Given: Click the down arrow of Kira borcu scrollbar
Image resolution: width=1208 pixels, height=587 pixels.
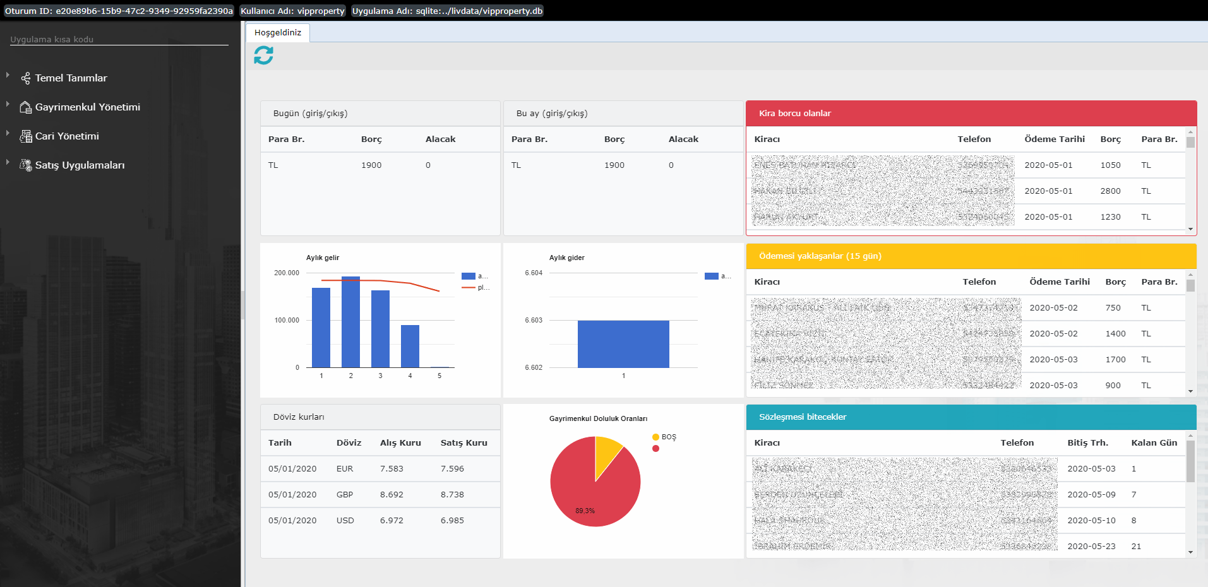Looking at the screenshot, I should (x=1191, y=229).
